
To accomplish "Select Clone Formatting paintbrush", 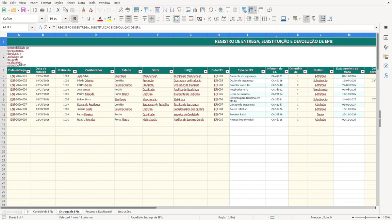I will [84, 10].
